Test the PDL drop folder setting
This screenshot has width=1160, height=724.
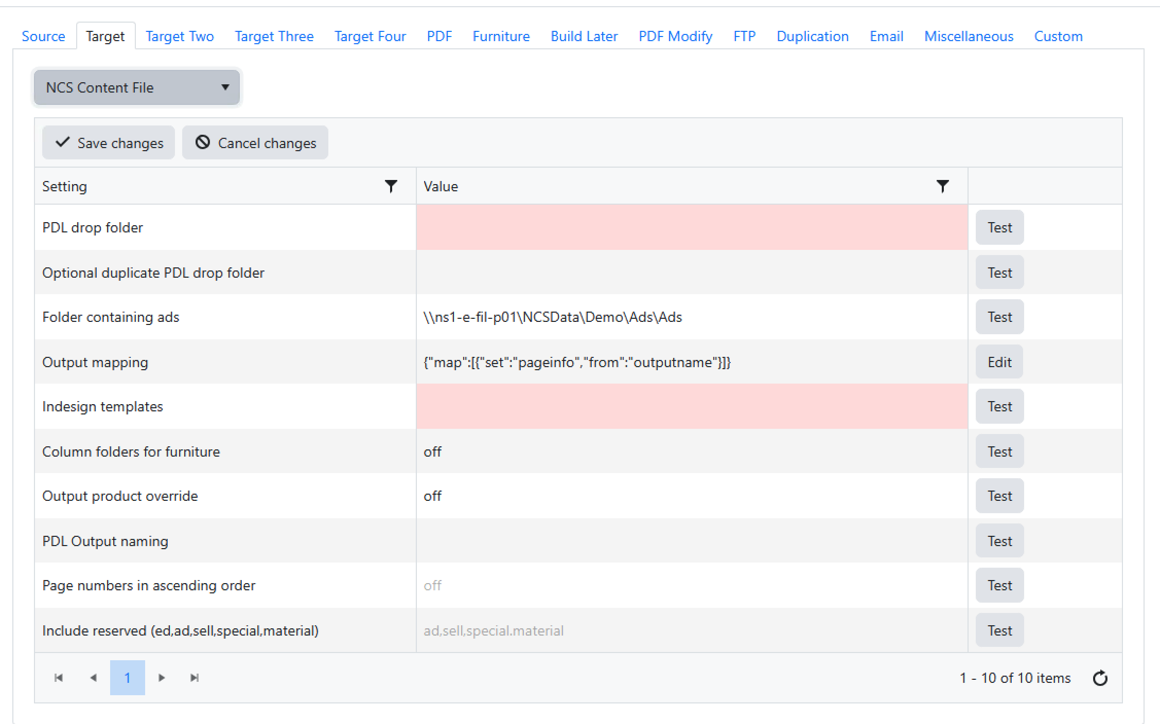click(x=999, y=227)
